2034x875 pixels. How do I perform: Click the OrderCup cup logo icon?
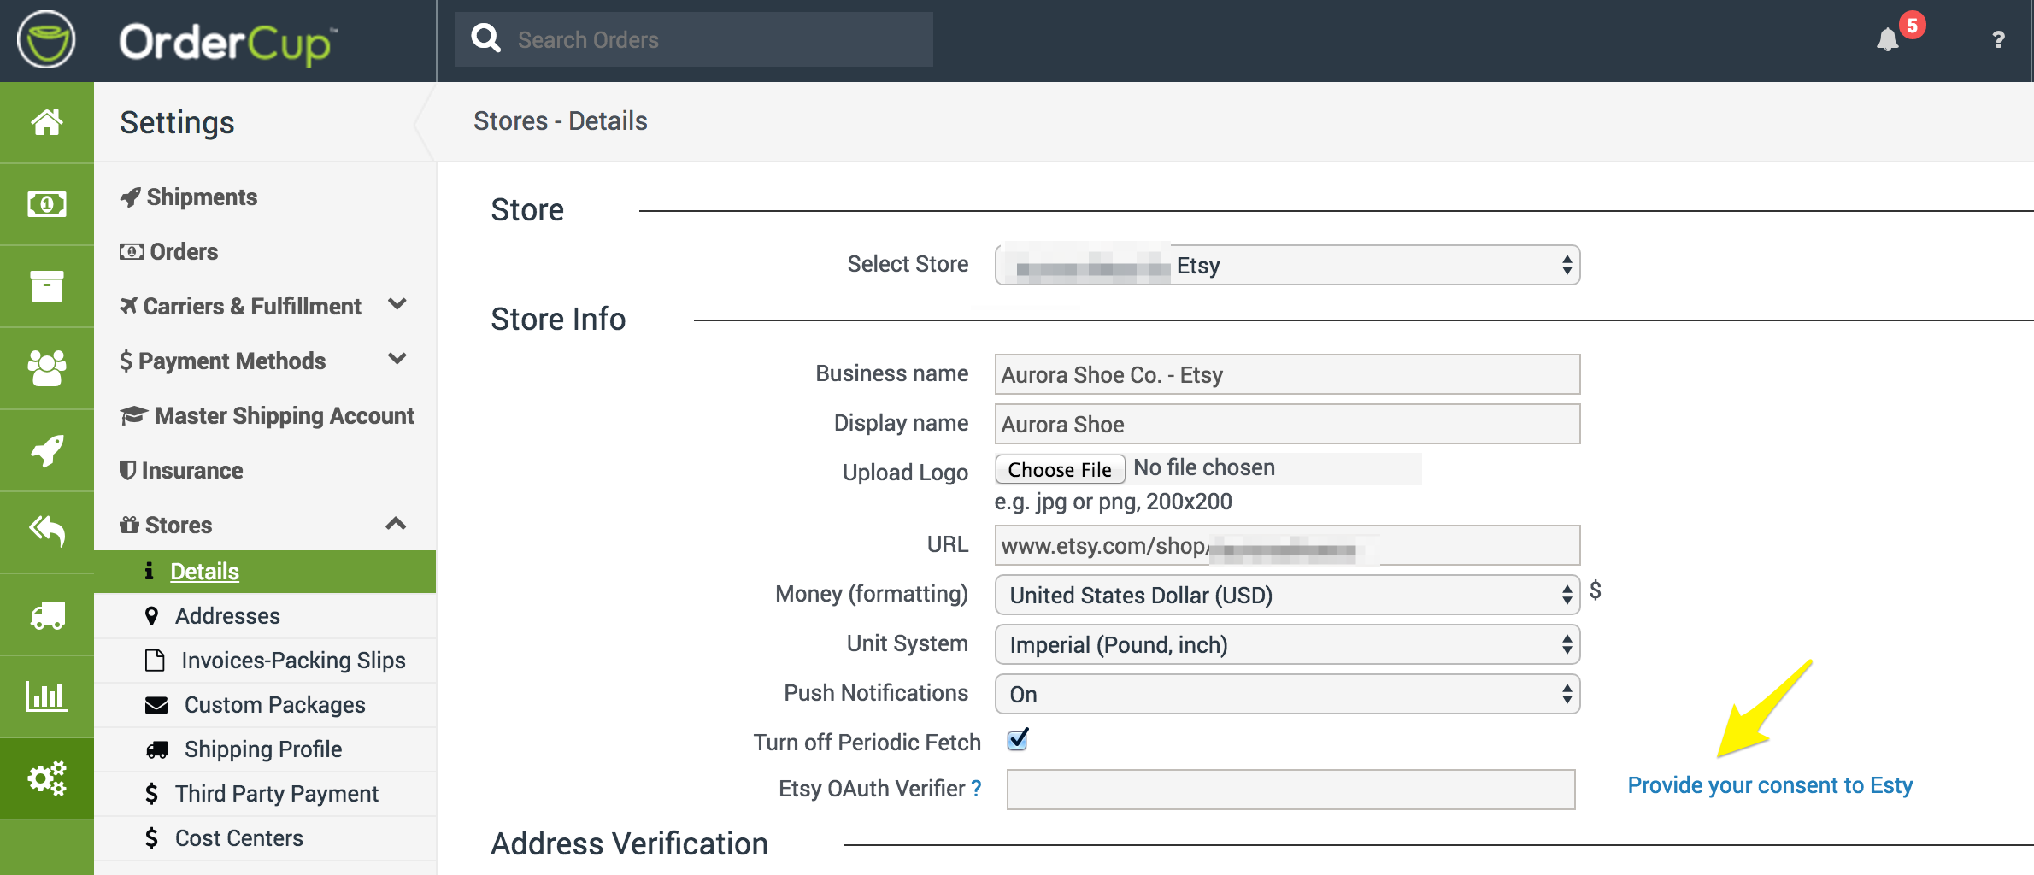tap(46, 40)
